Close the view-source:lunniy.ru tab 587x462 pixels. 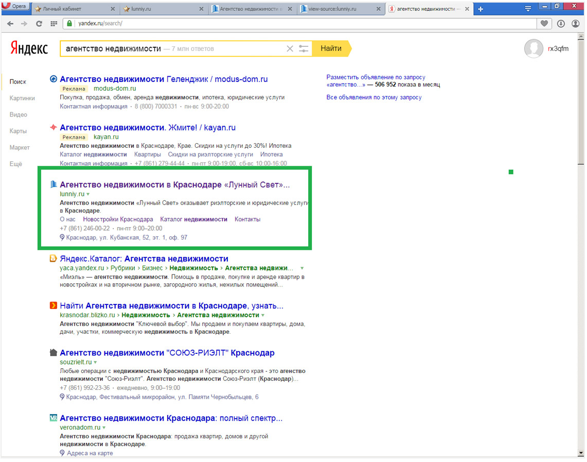[379, 9]
